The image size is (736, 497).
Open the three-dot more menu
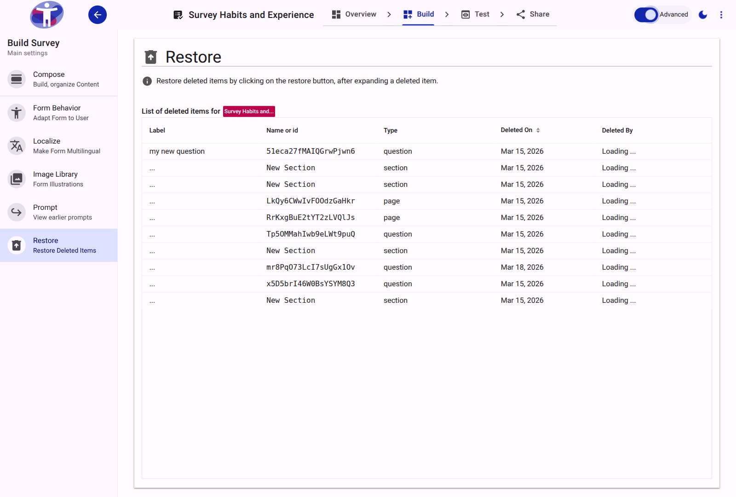click(721, 15)
